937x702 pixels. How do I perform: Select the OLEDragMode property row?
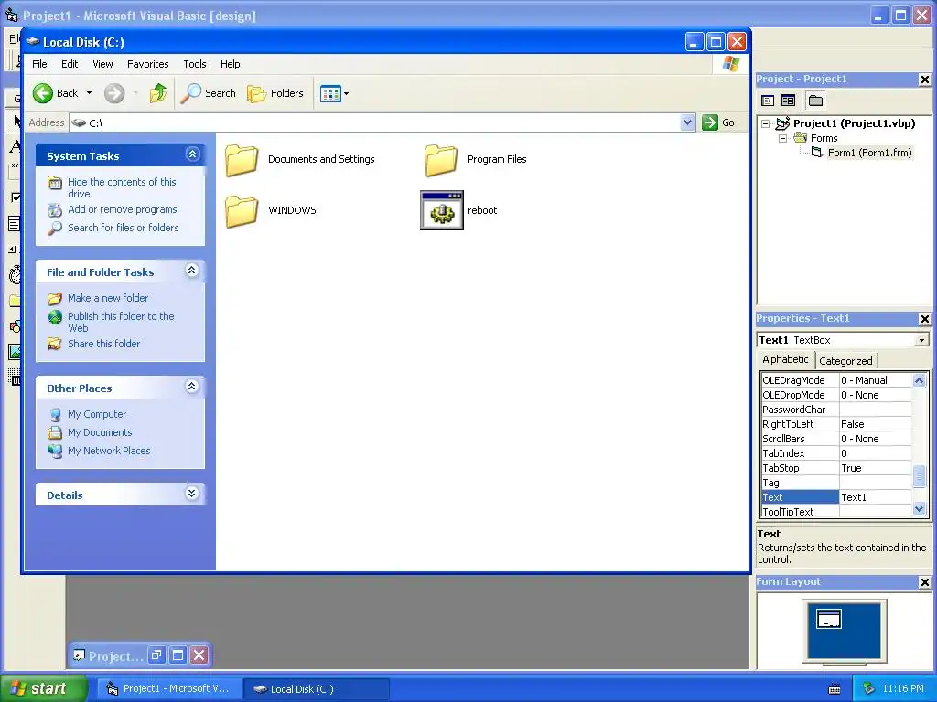click(836, 380)
